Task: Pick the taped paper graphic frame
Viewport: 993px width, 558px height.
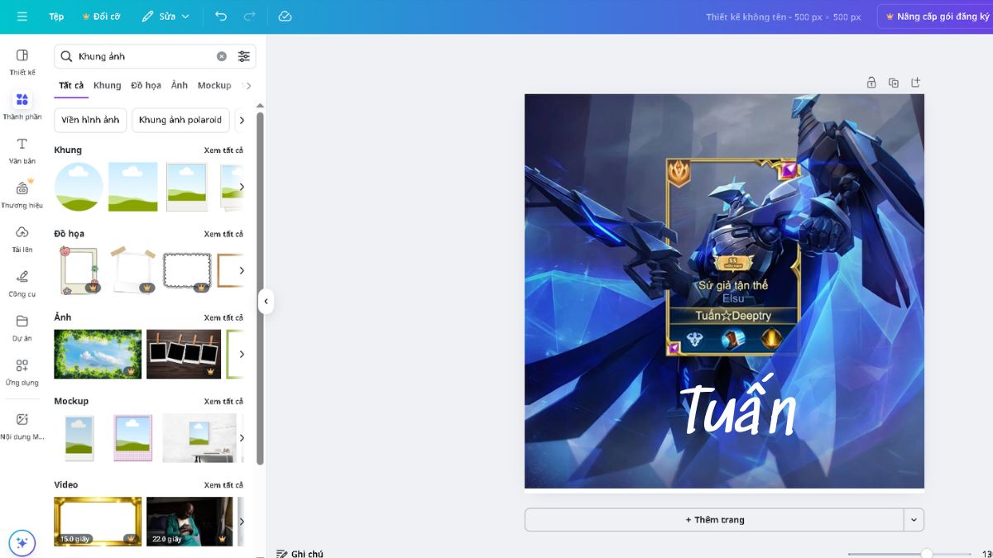Action: [x=133, y=270]
